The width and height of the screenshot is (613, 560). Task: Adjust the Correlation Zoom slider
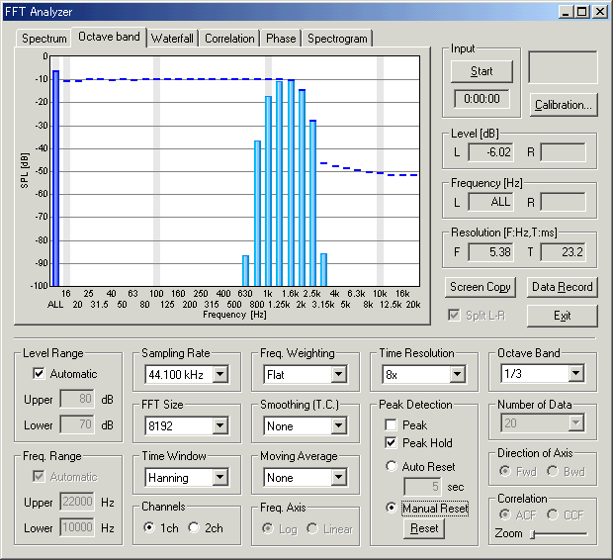coord(560,534)
